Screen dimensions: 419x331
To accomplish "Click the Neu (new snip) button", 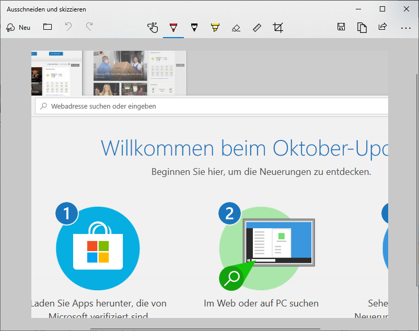I will [18, 28].
